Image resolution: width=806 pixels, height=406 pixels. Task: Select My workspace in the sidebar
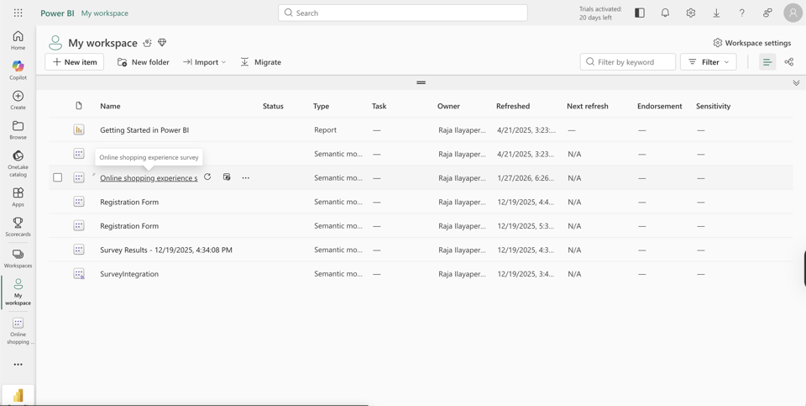pyautogui.click(x=18, y=292)
